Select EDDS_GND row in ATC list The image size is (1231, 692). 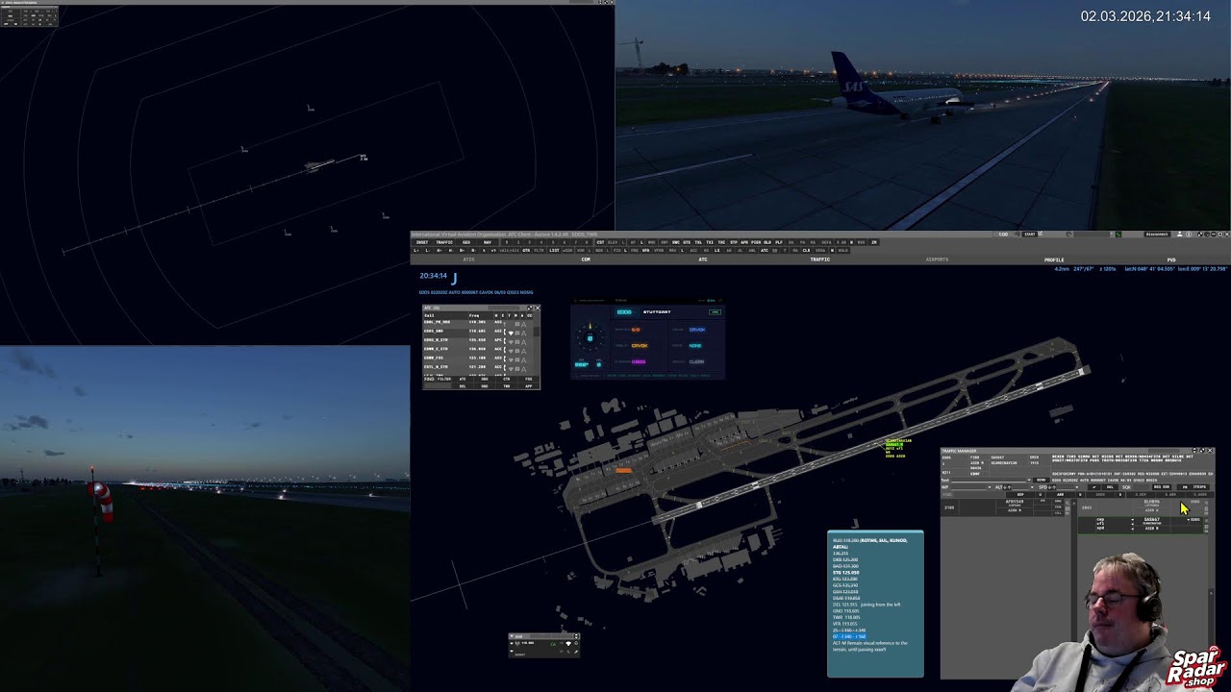point(478,332)
